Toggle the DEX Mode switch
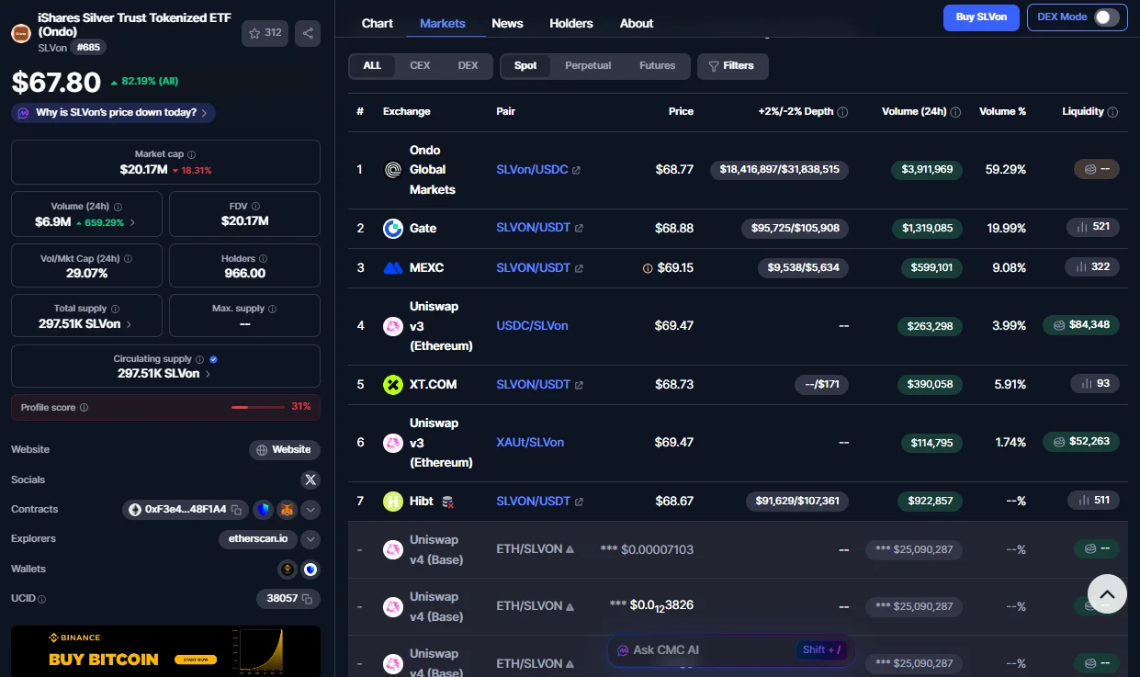1140x677 pixels. pyautogui.click(x=1107, y=17)
